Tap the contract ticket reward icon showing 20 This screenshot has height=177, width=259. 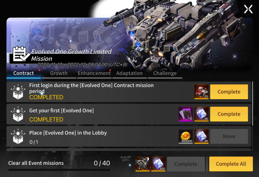[x=201, y=92]
